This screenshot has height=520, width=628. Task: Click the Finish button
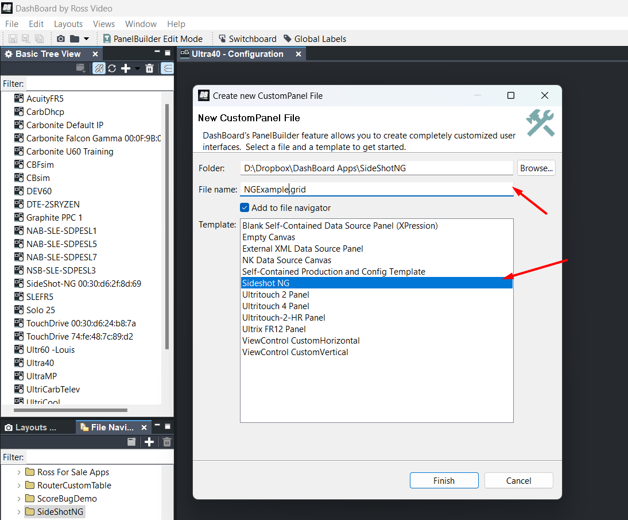pyautogui.click(x=444, y=481)
